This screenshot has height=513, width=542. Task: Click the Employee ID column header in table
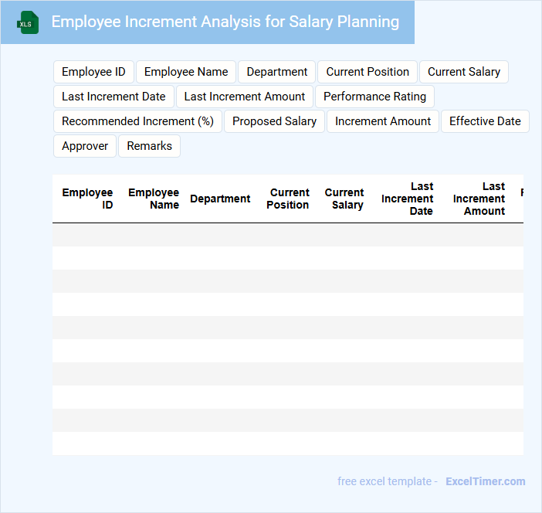[88, 199]
